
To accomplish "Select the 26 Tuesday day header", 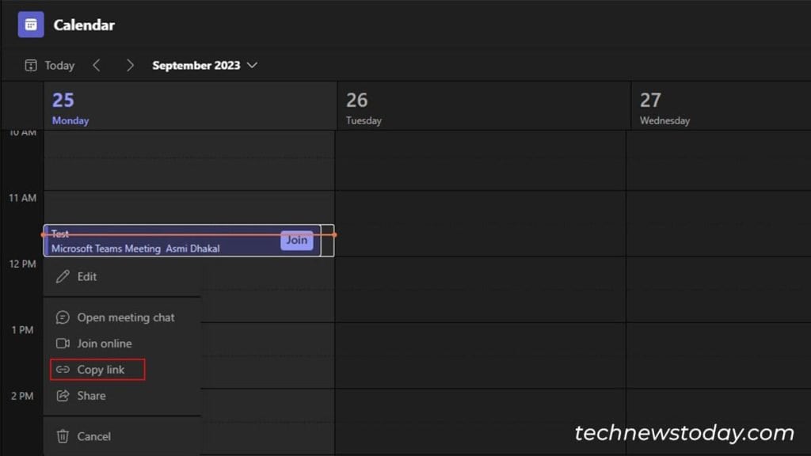I will coord(363,108).
